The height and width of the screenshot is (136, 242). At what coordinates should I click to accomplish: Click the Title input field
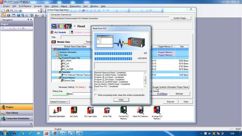(x=76, y=37)
